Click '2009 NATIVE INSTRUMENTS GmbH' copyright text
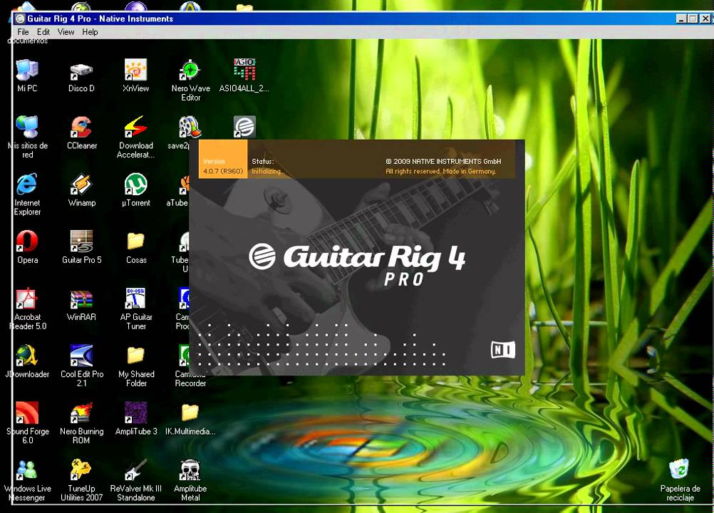 point(443,161)
